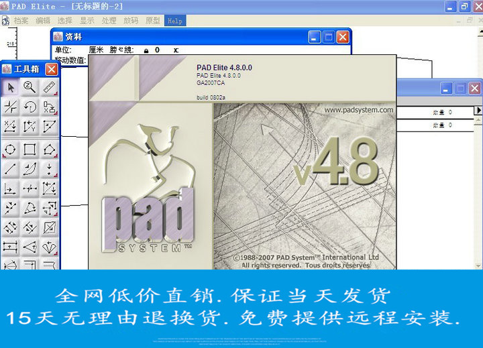Open the Help menu
The image size is (483, 348).
(175, 21)
